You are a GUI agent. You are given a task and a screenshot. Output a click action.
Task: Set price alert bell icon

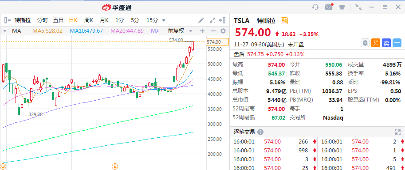(365, 43)
